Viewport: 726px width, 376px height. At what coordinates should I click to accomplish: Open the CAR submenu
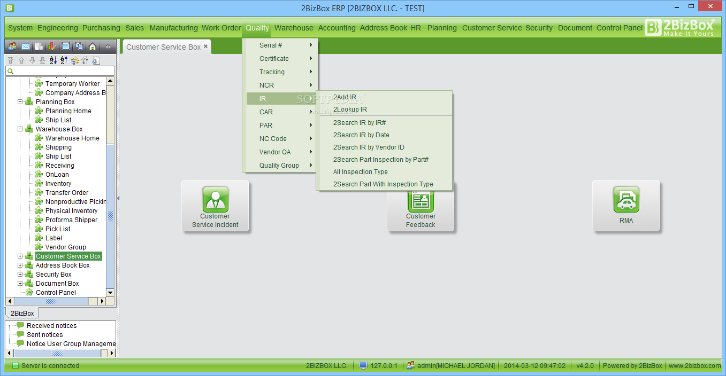tap(281, 112)
